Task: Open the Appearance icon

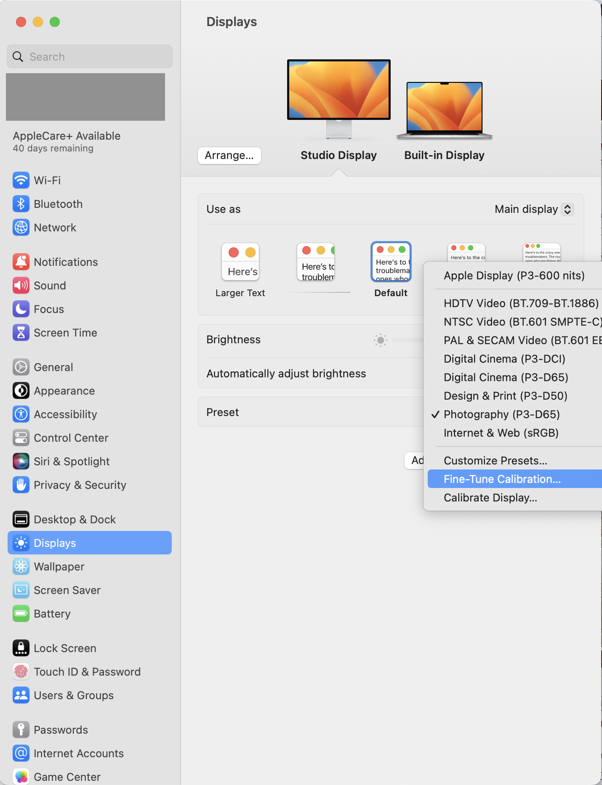Action: click(21, 391)
